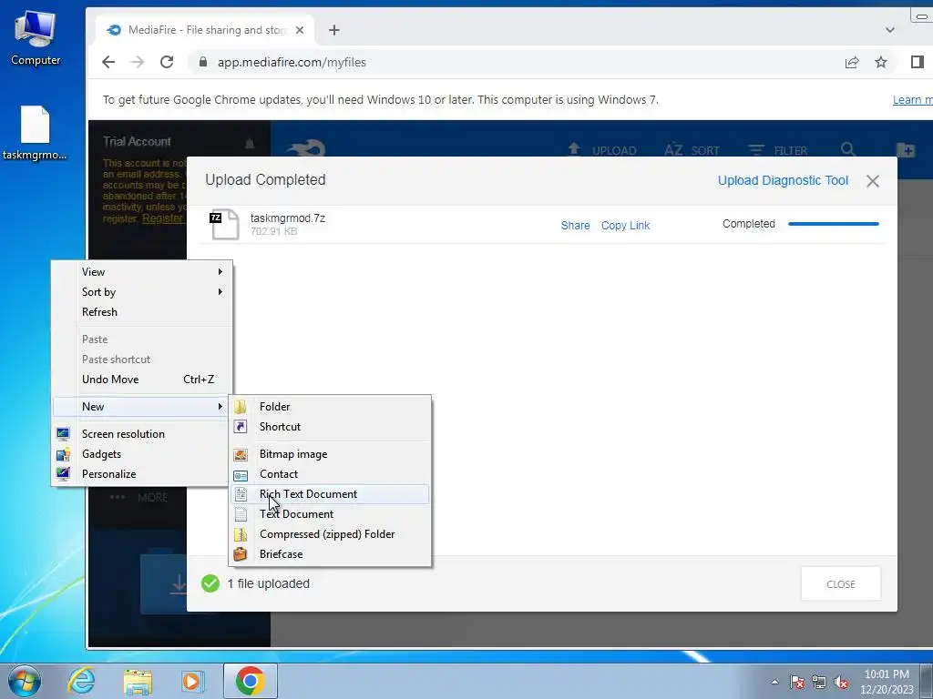Bookmark this page with star icon
Image resolution: width=933 pixels, height=699 pixels.
[881, 62]
